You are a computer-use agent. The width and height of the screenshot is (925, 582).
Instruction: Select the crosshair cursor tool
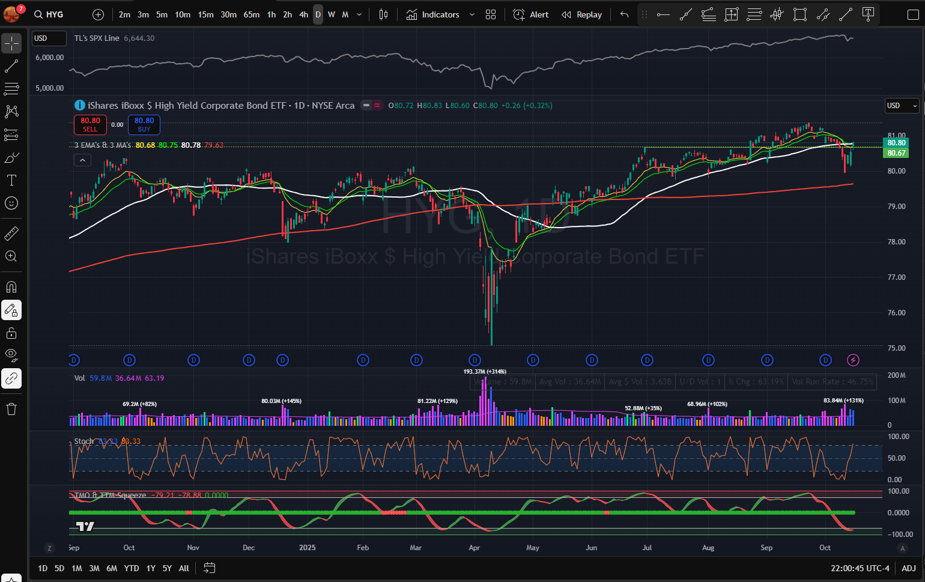(11, 43)
